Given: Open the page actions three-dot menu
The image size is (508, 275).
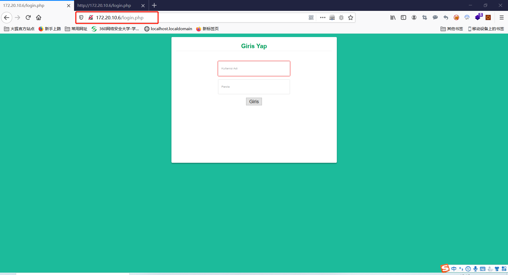Looking at the screenshot, I should (323, 17).
